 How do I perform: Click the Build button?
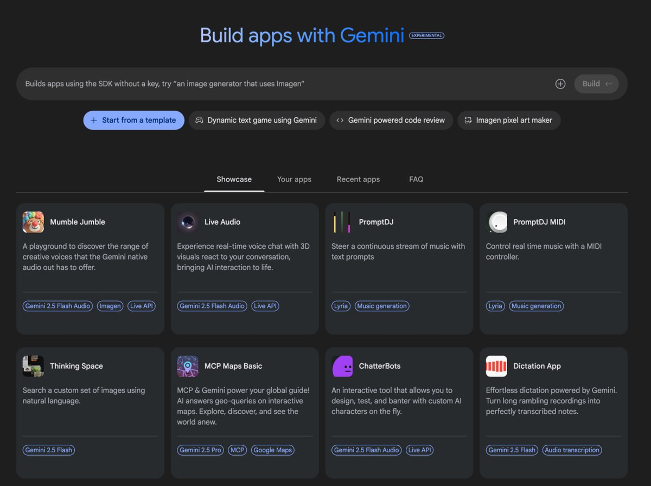pyautogui.click(x=596, y=84)
